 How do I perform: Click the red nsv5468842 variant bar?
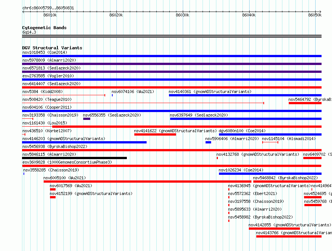(x=287, y=182)
